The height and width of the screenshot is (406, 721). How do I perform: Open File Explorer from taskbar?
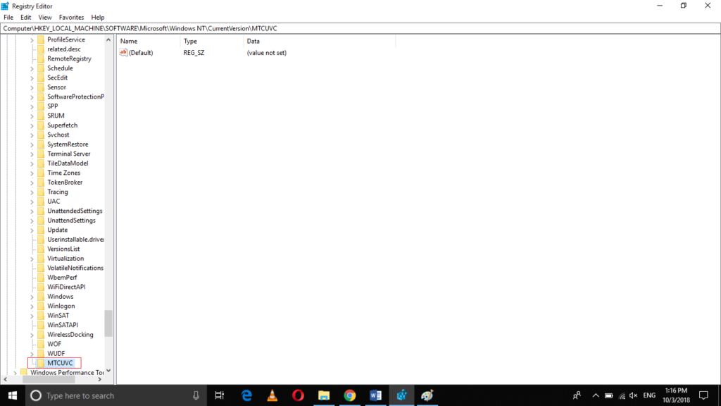pos(324,395)
